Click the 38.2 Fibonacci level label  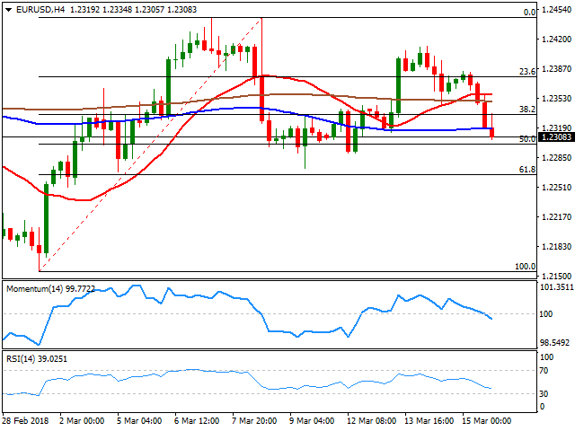(x=527, y=110)
